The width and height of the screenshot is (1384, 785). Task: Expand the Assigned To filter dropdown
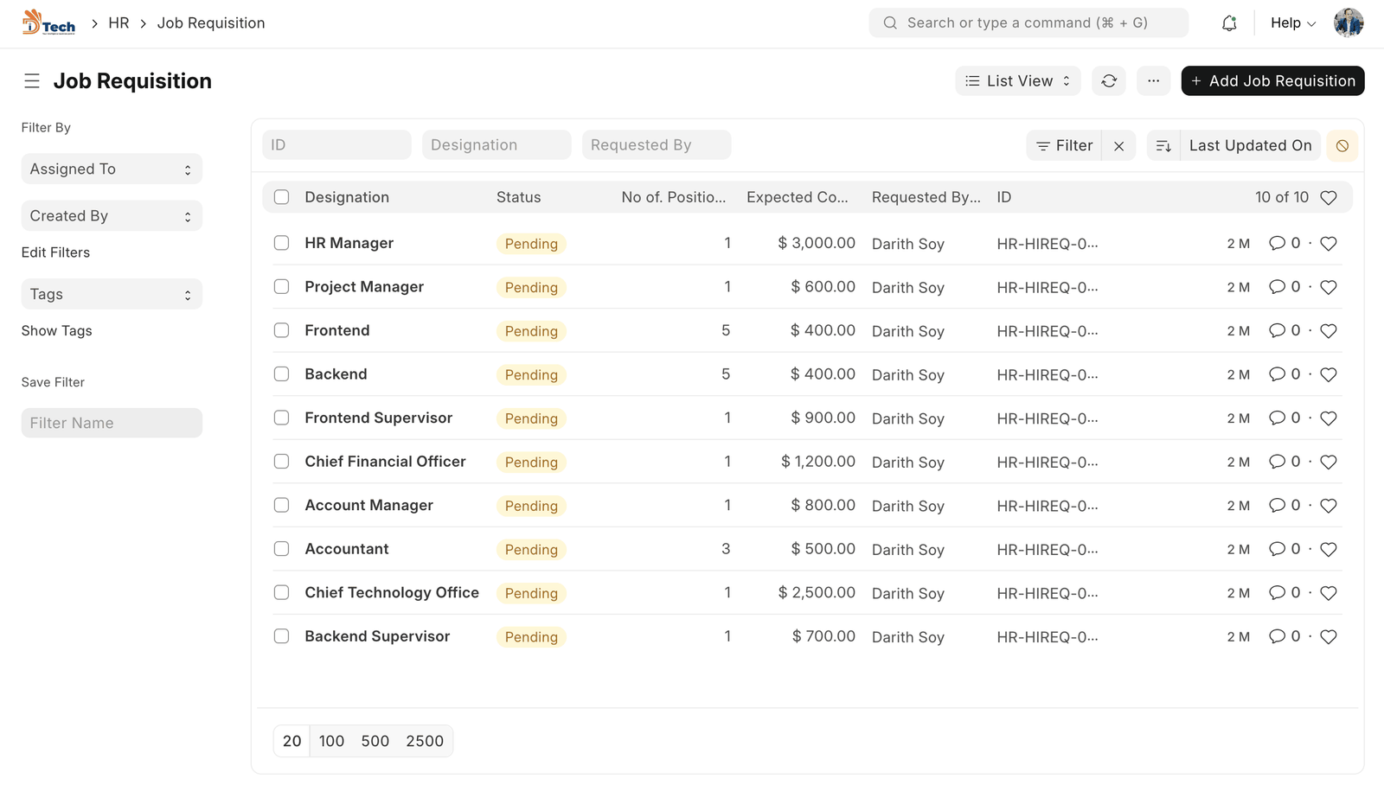(x=112, y=169)
